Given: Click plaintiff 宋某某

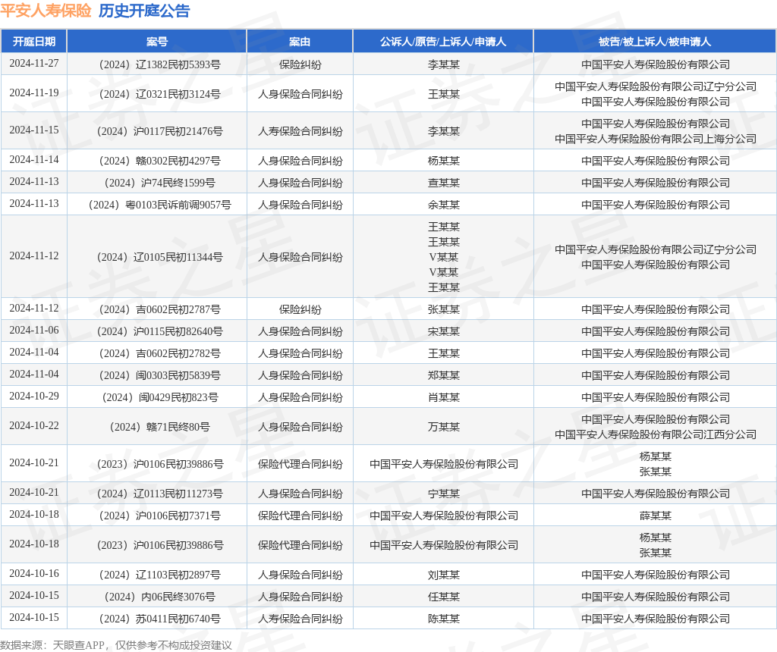Looking at the screenshot, I should (443, 331).
